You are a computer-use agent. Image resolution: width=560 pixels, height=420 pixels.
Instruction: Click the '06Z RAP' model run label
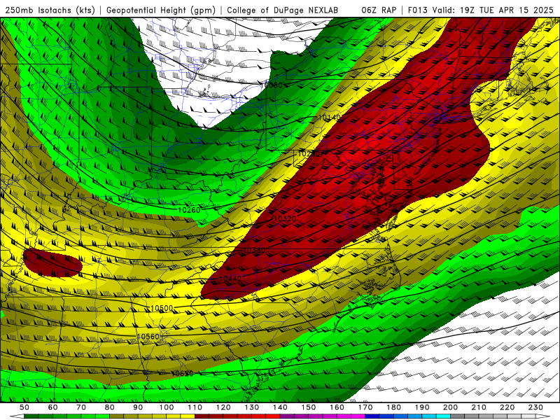tap(379, 10)
